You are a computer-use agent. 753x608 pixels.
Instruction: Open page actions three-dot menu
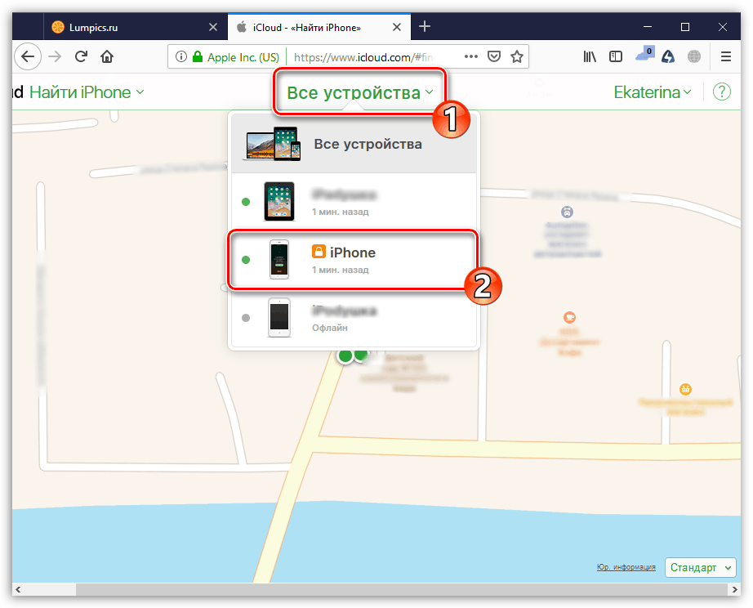(x=471, y=56)
